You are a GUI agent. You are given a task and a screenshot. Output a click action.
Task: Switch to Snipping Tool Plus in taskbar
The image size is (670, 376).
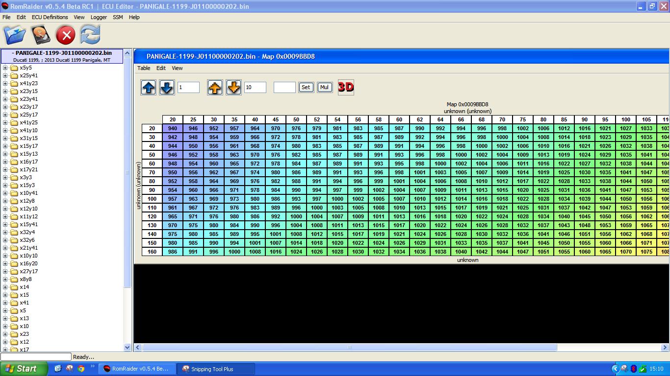(x=212, y=369)
